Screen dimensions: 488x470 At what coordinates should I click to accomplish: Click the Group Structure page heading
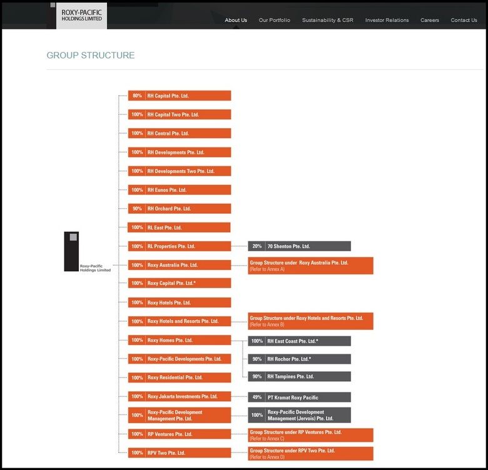(91, 55)
